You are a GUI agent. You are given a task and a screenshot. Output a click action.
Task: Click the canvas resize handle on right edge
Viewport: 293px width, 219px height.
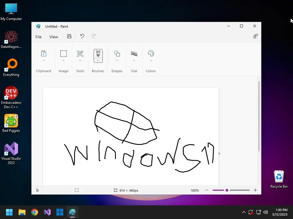[x=219, y=153]
